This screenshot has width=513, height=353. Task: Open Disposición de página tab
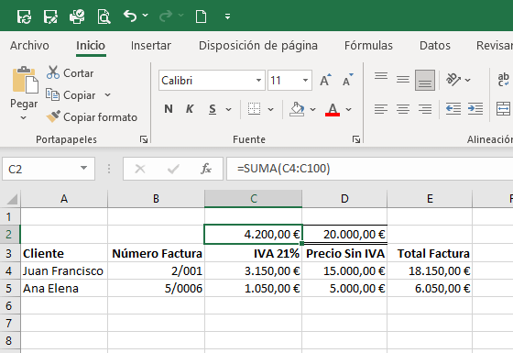pos(258,45)
